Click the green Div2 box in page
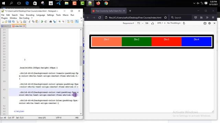Viewport: 220px width, 123px height. [136, 41]
